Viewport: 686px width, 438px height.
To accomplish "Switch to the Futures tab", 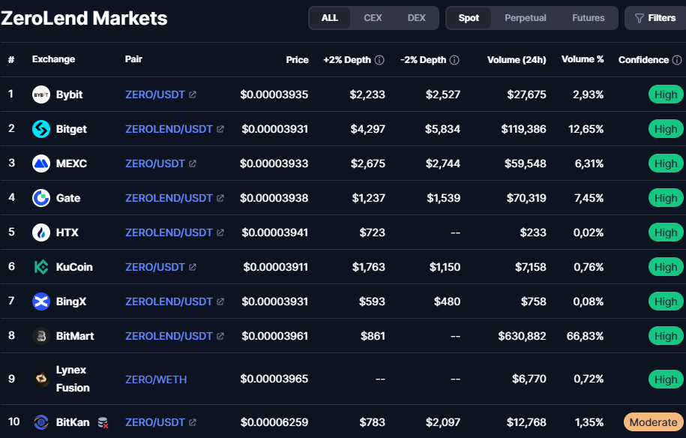I will point(588,18).
